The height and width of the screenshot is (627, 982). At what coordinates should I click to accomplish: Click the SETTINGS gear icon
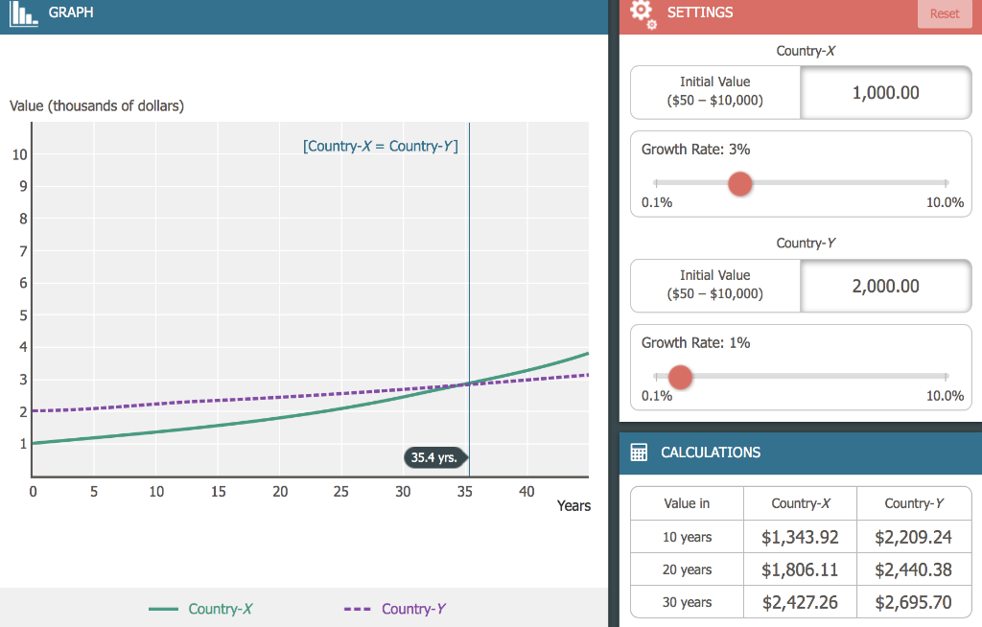[x=643, y=13]
